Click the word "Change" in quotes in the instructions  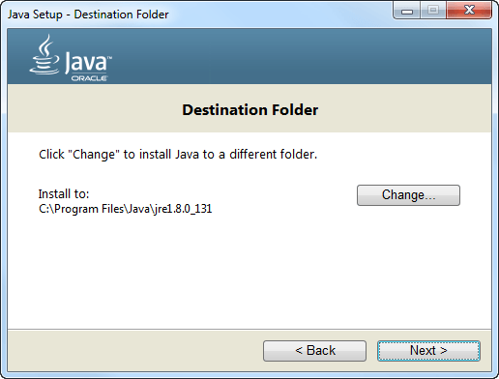[94, 155]
